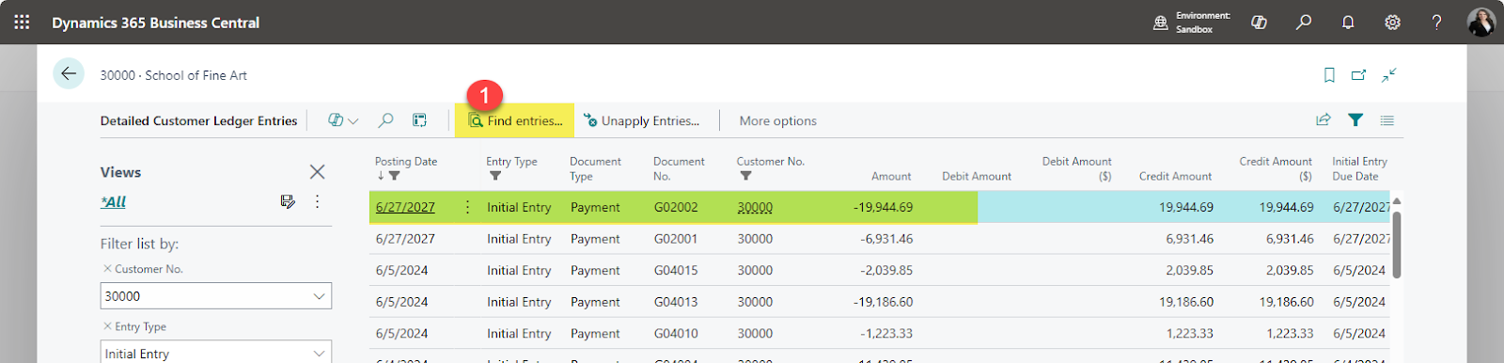Search the Detailed Customer Ledger Entries list
The image size is (1504, 363).
pyautogui.click(x=385, y=120)
